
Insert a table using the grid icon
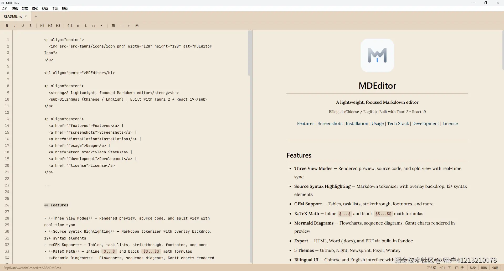(113, 26)
